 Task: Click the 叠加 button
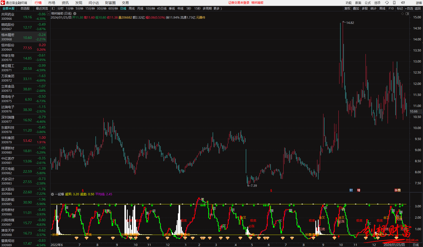pos(356,9)
